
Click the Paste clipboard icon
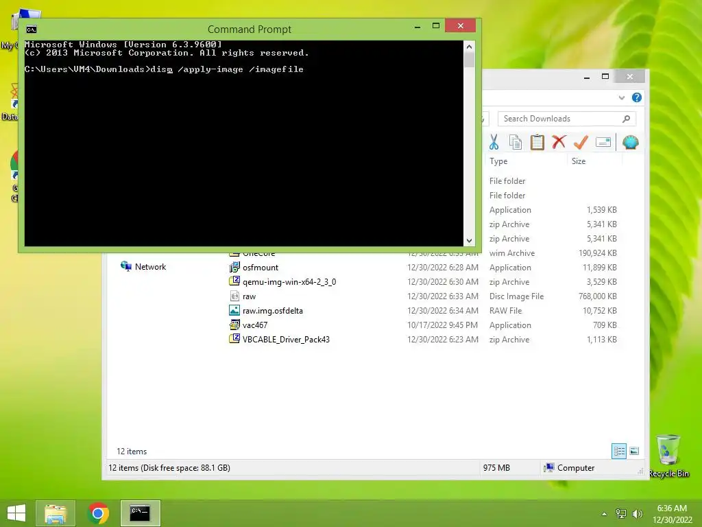537,143
